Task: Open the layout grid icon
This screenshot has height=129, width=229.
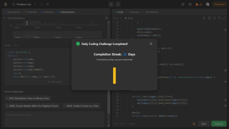Action: [183, 4]
